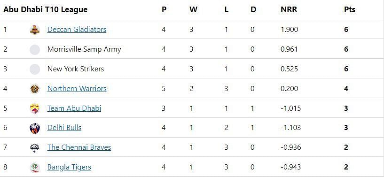Open the Deccan Gladiators team link
The width and height of the screenshot is (384, 177).
coord(77,30)
